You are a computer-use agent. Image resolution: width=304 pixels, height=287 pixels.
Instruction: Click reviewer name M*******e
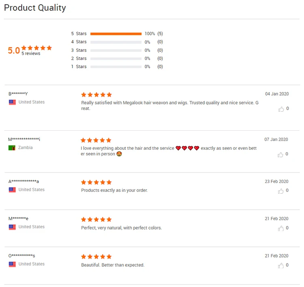[18, 219]
